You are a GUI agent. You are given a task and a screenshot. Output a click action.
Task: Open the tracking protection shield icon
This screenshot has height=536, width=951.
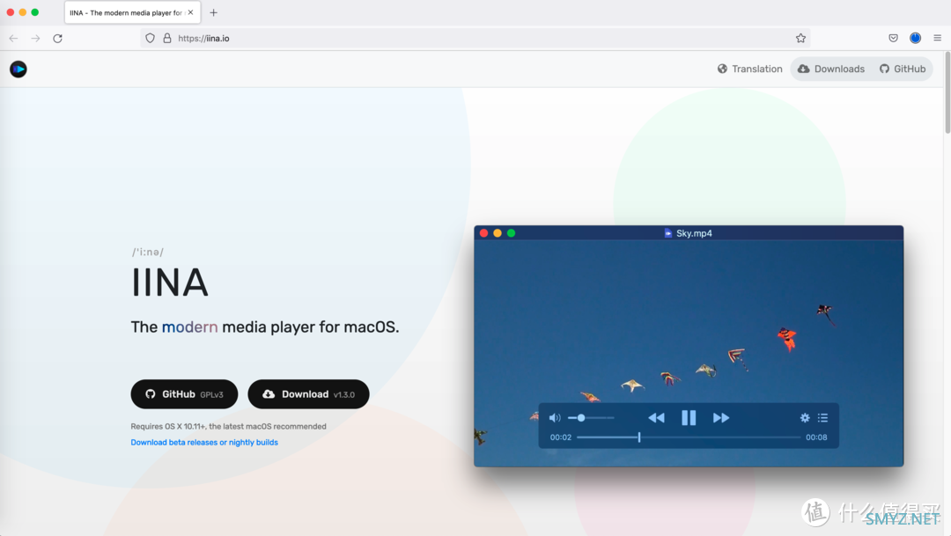[x=150, y=38]
